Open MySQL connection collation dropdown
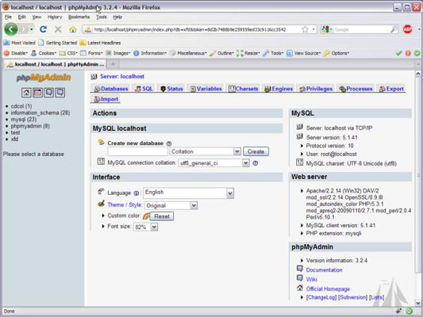Image resolution: width=423 pixels, height=317 pixels. click(213, 163)
